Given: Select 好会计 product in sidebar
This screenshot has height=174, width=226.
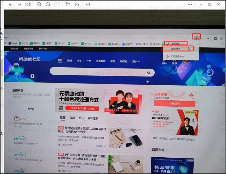Looking at the screenshot, I should [20, 139].
